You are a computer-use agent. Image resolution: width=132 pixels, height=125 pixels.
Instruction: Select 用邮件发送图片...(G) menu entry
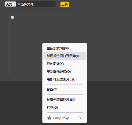[65, 79]
